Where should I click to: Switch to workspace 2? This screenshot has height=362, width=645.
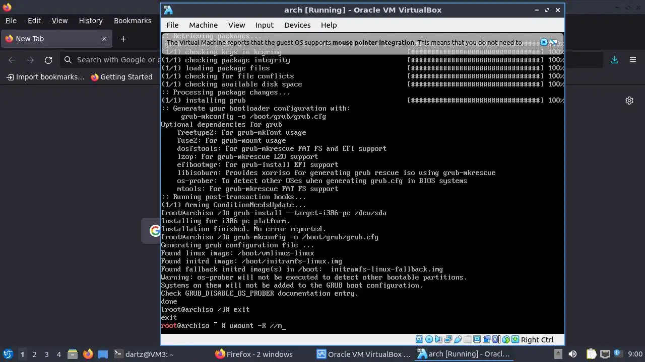(34, 354)
